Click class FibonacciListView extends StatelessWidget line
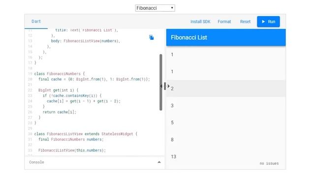This screenshot has width=315, height=177. pyautogui.click(x=86, y=134)
